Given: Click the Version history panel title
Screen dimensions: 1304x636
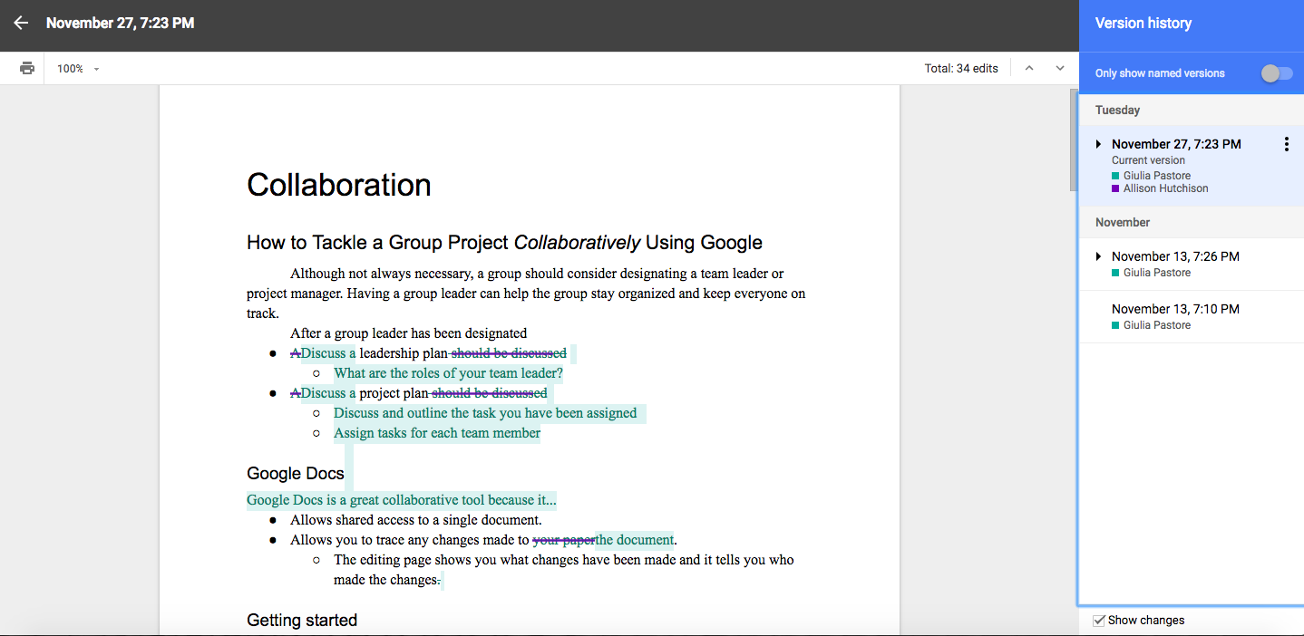Looking at the screenshot, I should click(x=1143, y=24).
